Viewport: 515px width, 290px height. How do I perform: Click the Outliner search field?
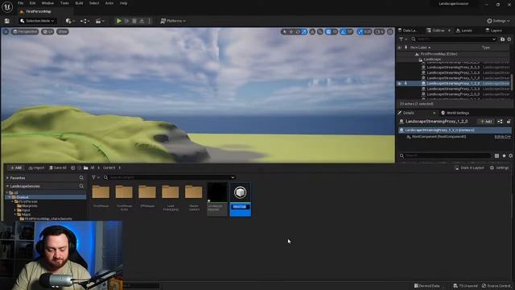(454, 39)
